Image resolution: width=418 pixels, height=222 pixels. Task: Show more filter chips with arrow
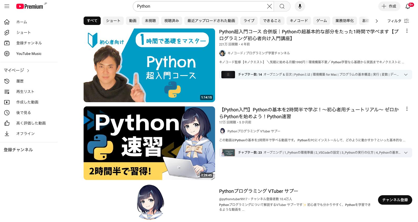pos(377,21)
